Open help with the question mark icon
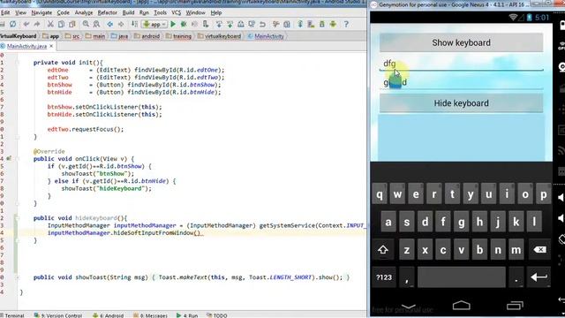Image resolution: width=565 pixels, height=318 pixels. [x=346, y=24]
